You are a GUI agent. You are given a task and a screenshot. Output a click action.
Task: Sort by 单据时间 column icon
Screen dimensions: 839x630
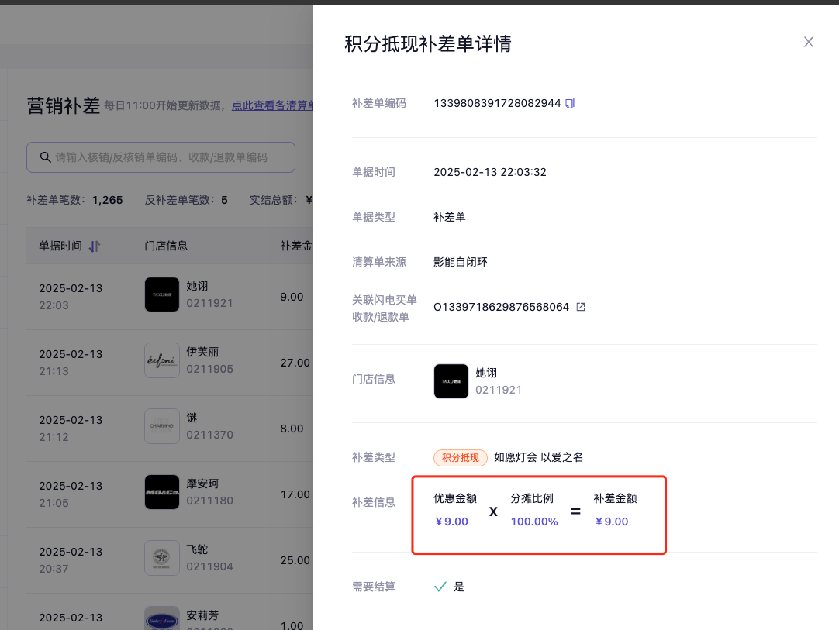pos(95,246)
